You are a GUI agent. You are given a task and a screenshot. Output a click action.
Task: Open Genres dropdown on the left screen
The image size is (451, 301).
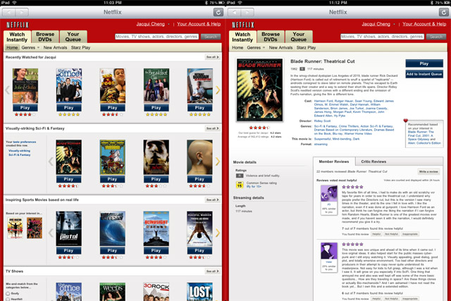pos(30,47)
